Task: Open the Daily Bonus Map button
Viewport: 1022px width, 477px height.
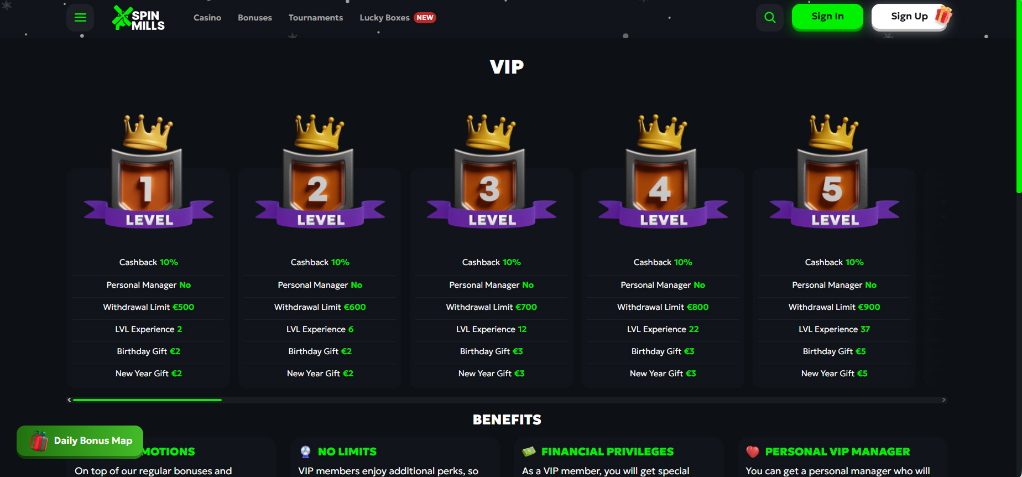Action: 80,441
